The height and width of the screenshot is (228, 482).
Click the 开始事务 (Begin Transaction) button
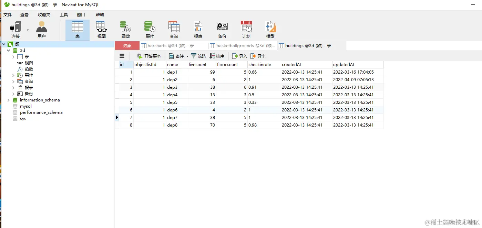149,56
